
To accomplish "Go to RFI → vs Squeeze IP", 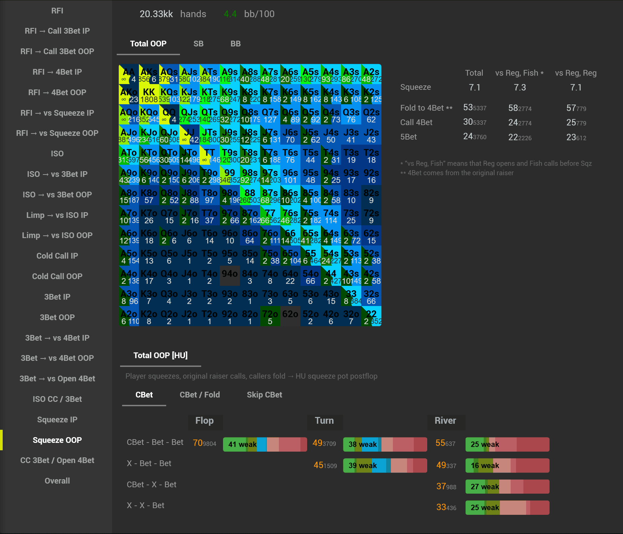I will (x=57, y=113).
